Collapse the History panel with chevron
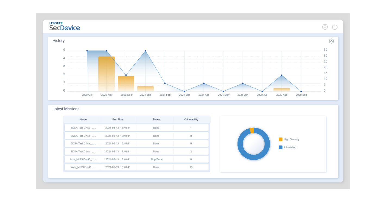 click(331, 41)
